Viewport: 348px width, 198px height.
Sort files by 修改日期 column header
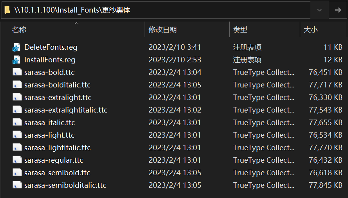click(x=162, y=30)
